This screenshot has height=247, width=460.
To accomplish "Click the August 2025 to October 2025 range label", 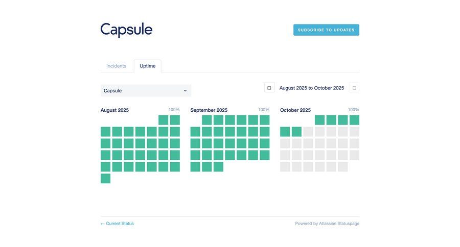I will click(x=311, y=88).
